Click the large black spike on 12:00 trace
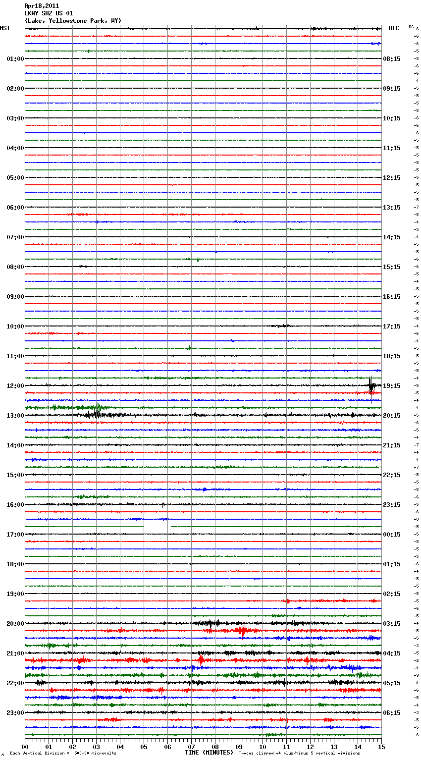The height and width of the screenshot is (760, 421). [x=371, y=384]
